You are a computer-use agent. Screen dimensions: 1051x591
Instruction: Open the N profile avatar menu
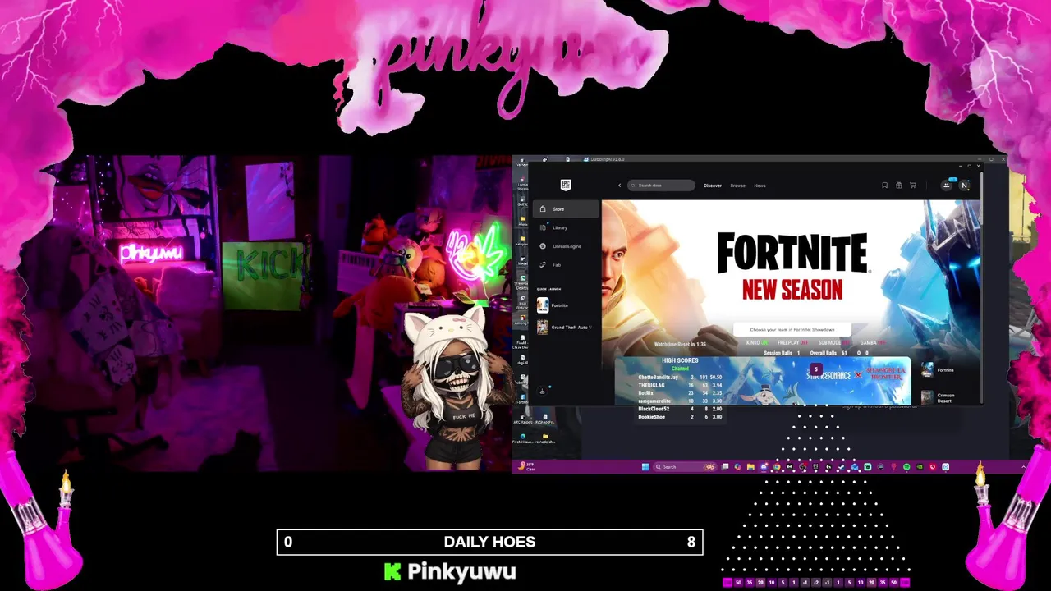pyautogui.click(x=965, y=186)
